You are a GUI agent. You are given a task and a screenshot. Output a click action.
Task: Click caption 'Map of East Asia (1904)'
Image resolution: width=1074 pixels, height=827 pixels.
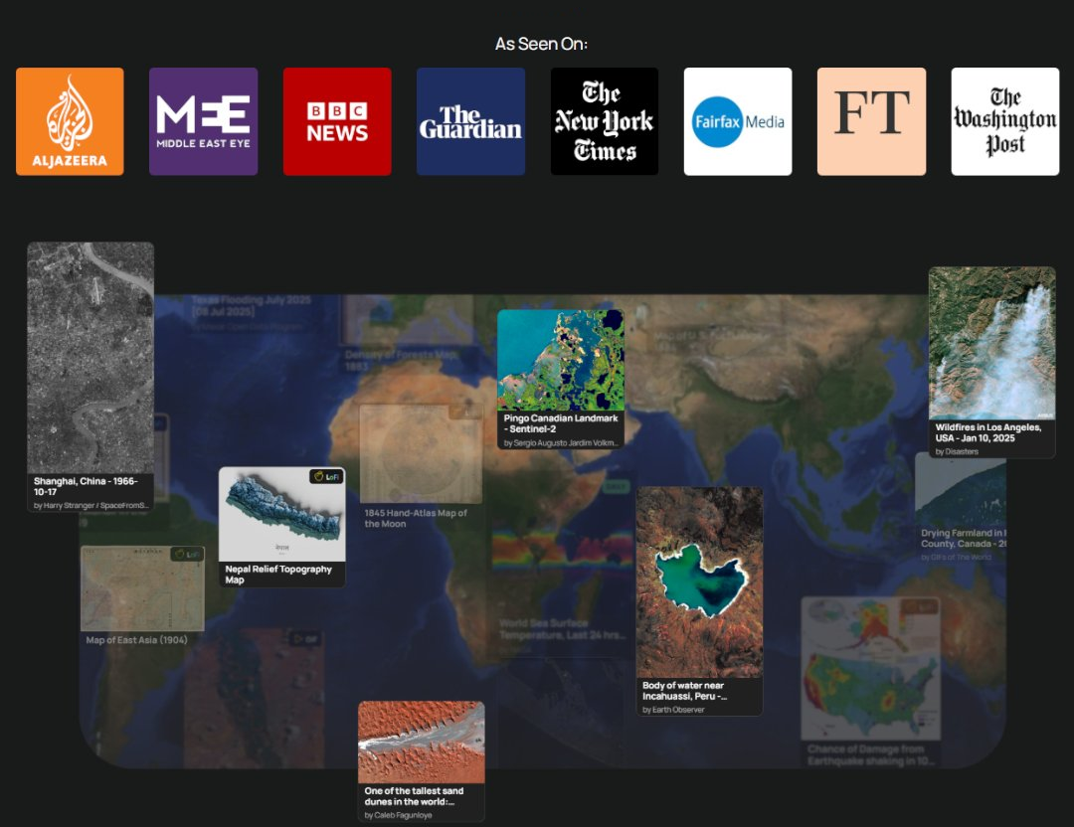click(136, 640)
